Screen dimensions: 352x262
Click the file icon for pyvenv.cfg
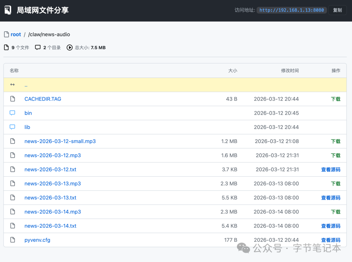(x=12, y=240)
